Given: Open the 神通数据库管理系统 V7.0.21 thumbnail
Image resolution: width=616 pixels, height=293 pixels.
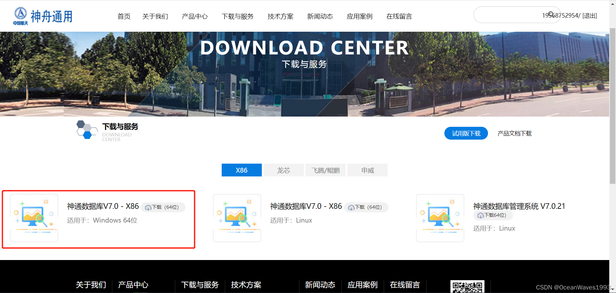Looking at the screenshot, I should coord(440,218).
